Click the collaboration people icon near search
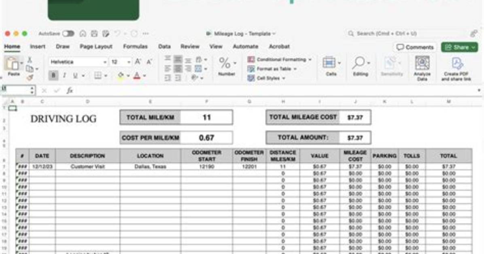 474,34
